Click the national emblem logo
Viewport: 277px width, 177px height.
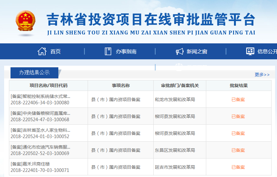click(26, 21)
